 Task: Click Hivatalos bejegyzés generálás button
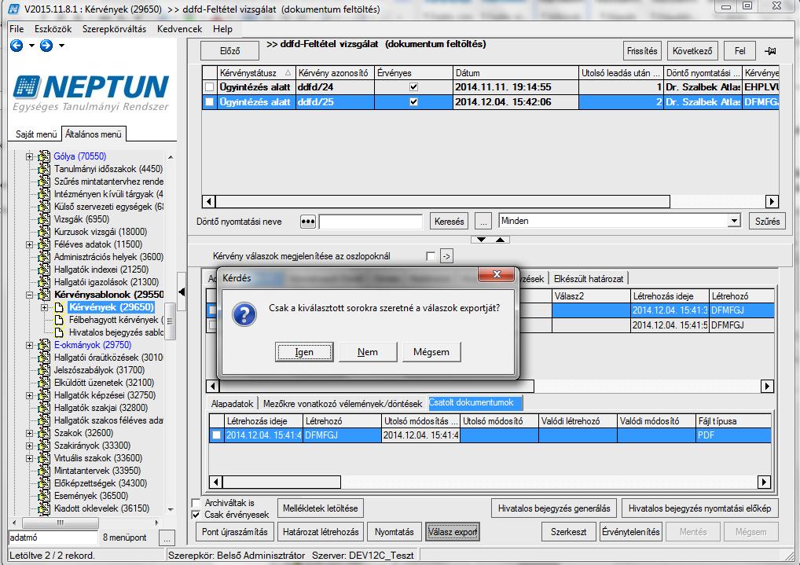[x=554, y=508]
